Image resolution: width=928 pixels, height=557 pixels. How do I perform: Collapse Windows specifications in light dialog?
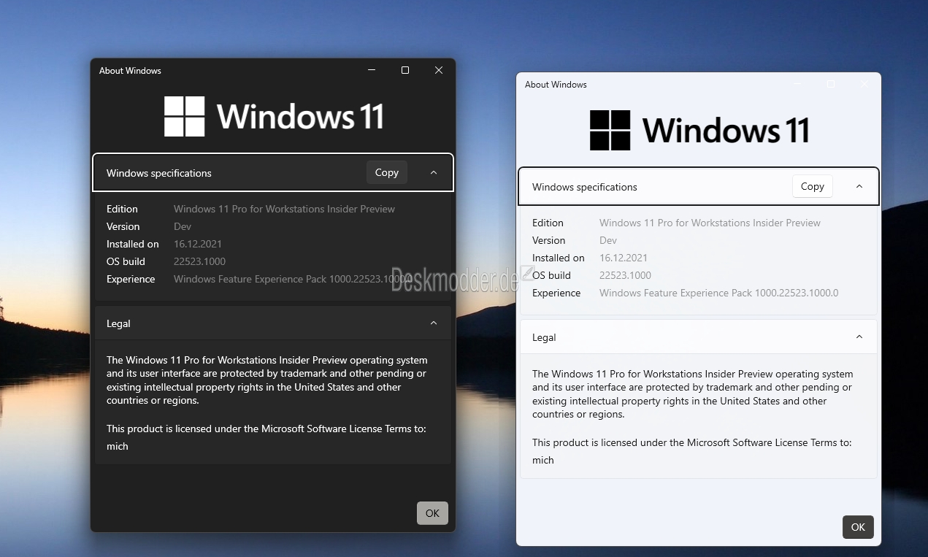pyautogui.click(x=859, y=187)
